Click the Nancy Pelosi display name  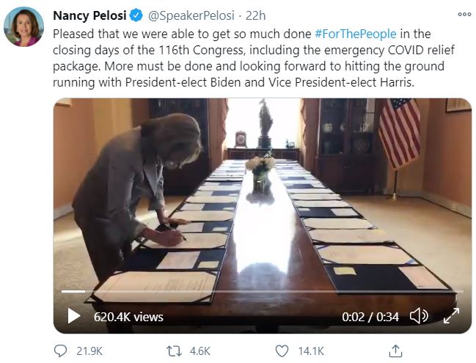point(89,15)
